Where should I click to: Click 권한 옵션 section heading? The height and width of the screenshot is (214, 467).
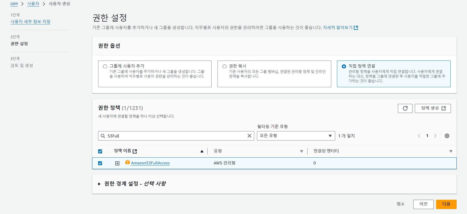109,46
